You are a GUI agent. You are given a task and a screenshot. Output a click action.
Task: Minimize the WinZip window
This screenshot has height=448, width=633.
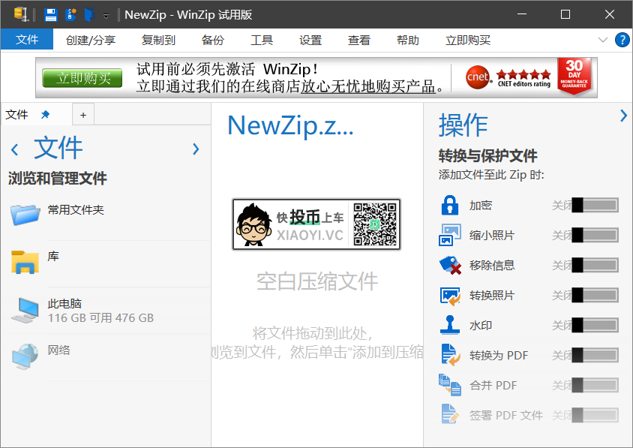pos(521,14)
